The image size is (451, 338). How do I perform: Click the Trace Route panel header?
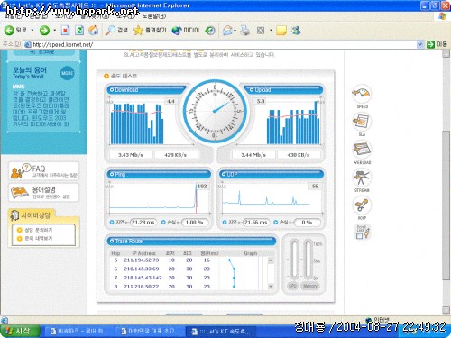[191, 241]
